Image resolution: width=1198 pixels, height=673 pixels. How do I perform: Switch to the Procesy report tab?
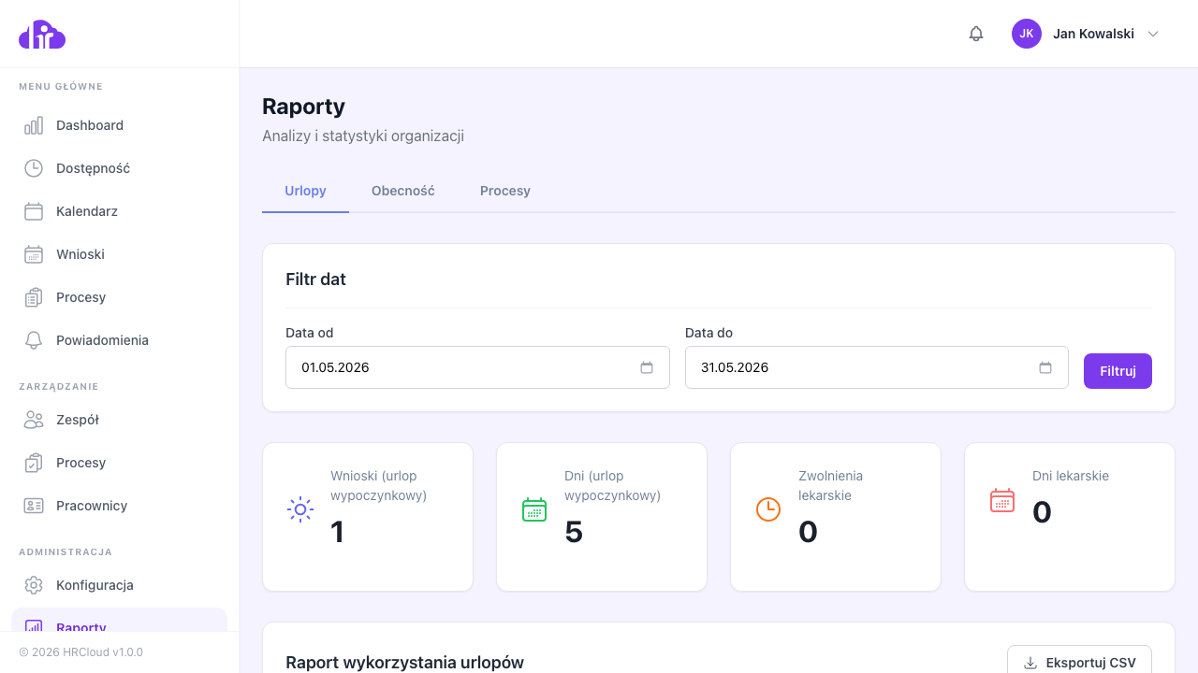coord(505,191)
